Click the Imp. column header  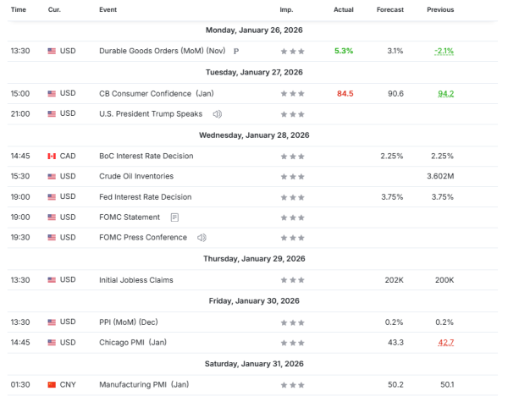[x=286, y=10]
